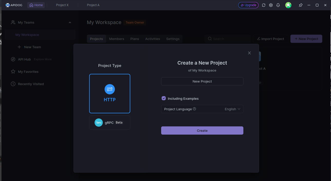
Task: Open API Hub compass icon
Action: 13,59
